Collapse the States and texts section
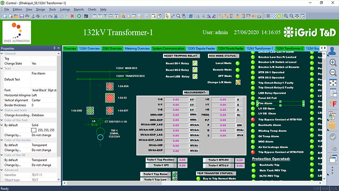339x191 pixels. click(2, 110)
